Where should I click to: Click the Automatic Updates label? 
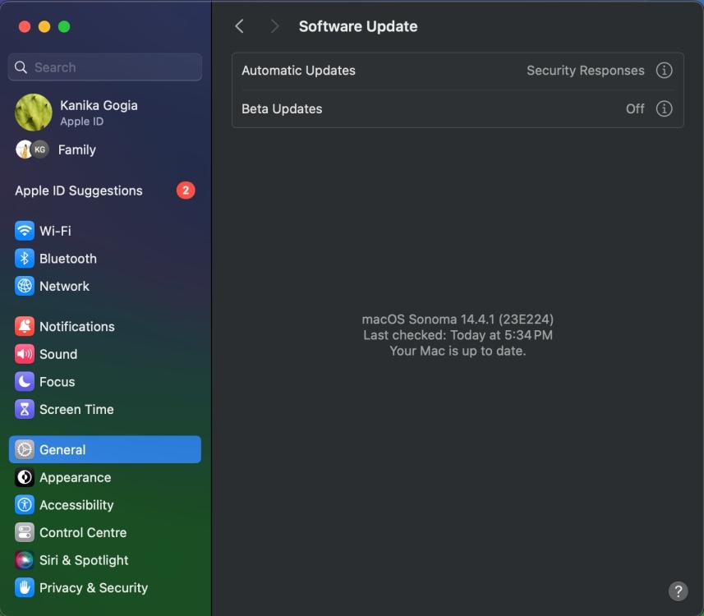pyautogui.click(x=298, y=71)
